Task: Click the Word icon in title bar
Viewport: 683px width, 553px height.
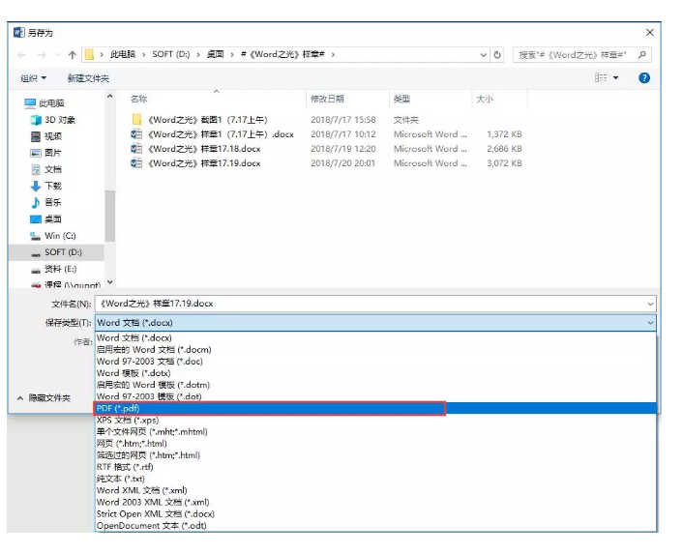Action: (18, 32)
